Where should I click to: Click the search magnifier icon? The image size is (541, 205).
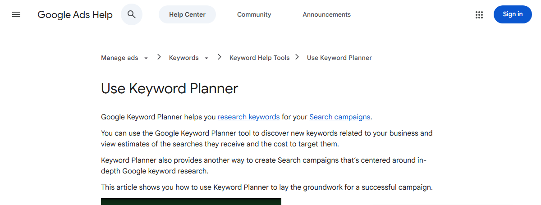point(132,14)
